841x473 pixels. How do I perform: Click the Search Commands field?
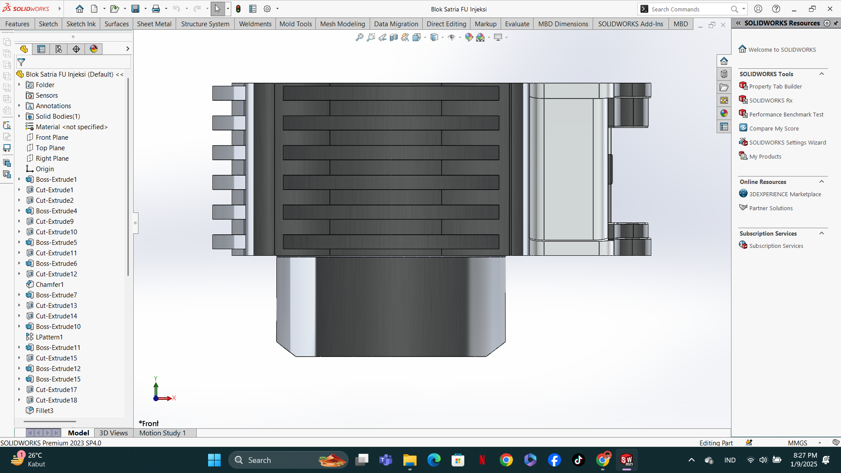click(x=688, y=9)
